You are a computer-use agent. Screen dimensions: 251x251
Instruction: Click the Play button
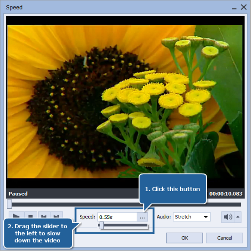(x=17, y=215)
